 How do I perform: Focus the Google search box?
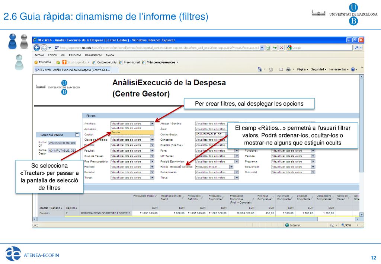[x=319, y=48]
